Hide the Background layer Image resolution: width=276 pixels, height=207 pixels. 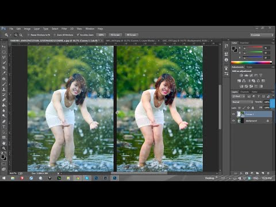click(x=233, y=121)
